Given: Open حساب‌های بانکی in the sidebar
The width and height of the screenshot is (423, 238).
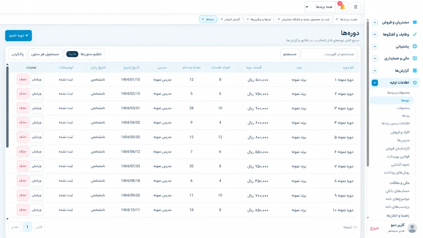Looking at the screenshot, I should [397, 191].
